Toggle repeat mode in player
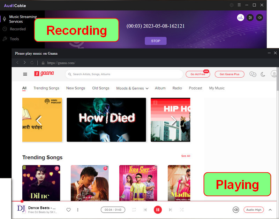 click(134, 210)
